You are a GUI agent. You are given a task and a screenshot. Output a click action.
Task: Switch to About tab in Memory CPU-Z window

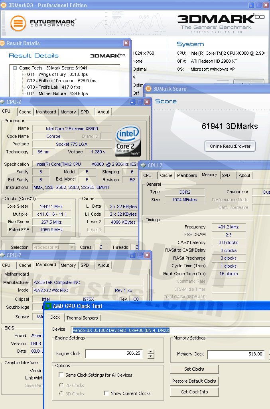pos(244,176)
